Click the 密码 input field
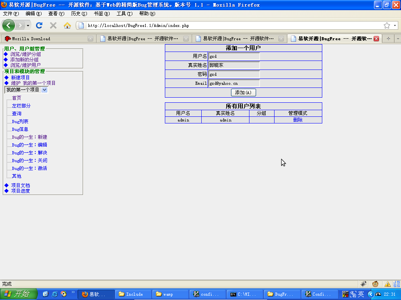 click(234, 74)
